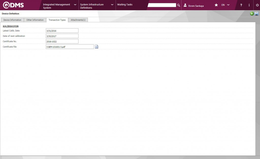Click the Latest Calib. Date field
The height and width of the screenshot is (159, 260).
pyautogui.click(x=62, y=31)
